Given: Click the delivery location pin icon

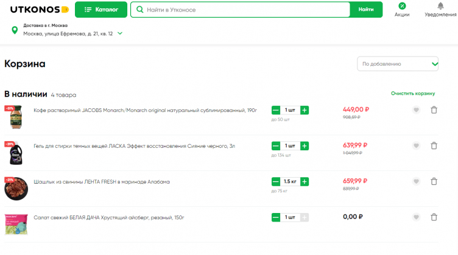Looking at the screenshot, I should pos(14,30).
